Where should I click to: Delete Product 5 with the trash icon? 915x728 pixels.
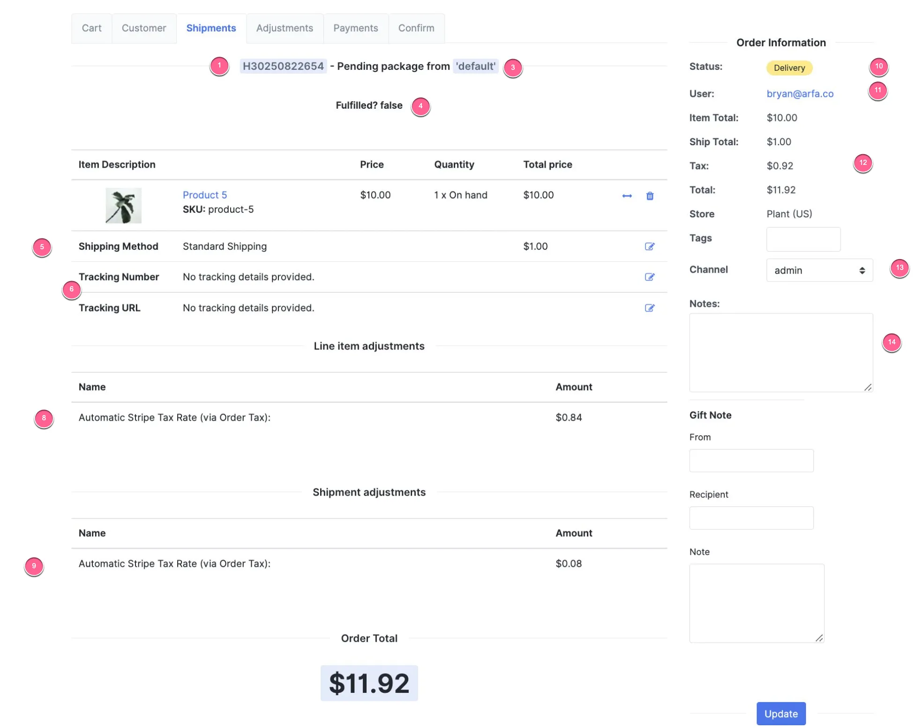click(650, 196)
